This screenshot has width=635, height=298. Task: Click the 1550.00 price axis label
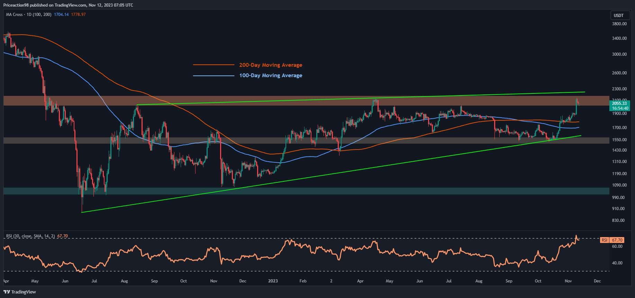click(x=619, y=140)
